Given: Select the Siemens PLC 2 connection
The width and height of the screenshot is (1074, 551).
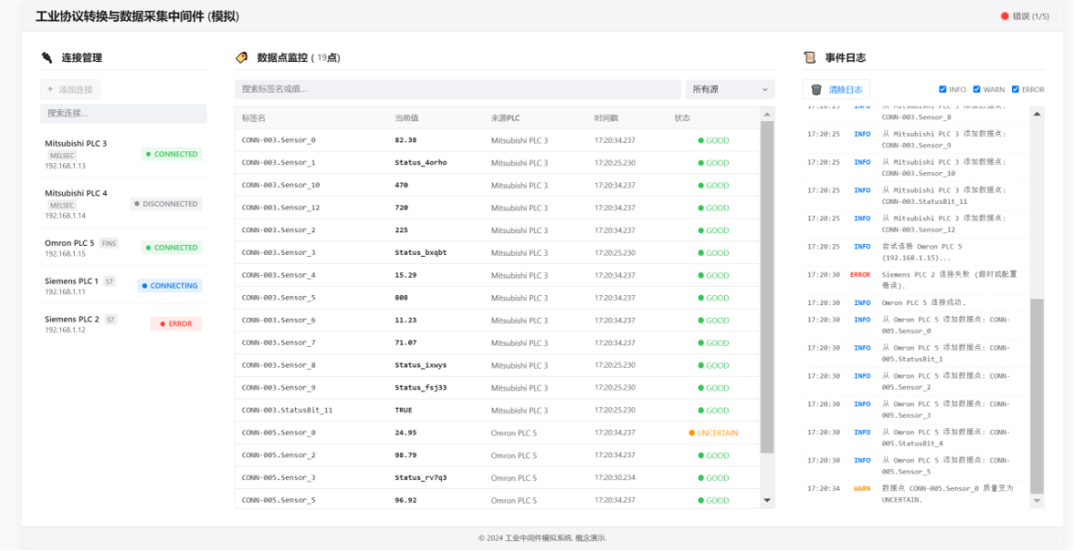Looking at the screenshot, I should point(123,323).
